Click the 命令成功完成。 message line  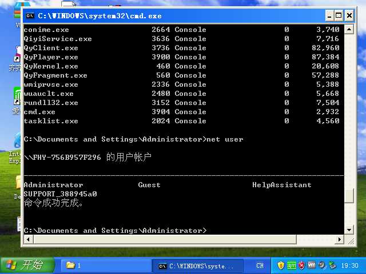(53, 203)
